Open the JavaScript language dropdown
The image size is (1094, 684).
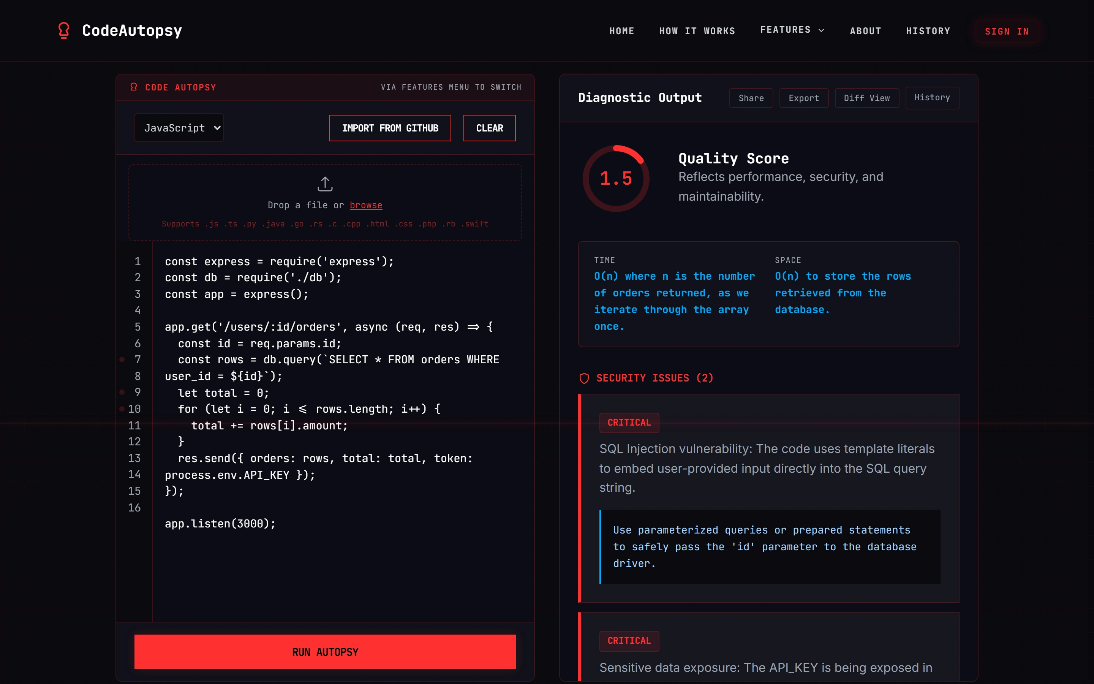[x=179, y=128]
